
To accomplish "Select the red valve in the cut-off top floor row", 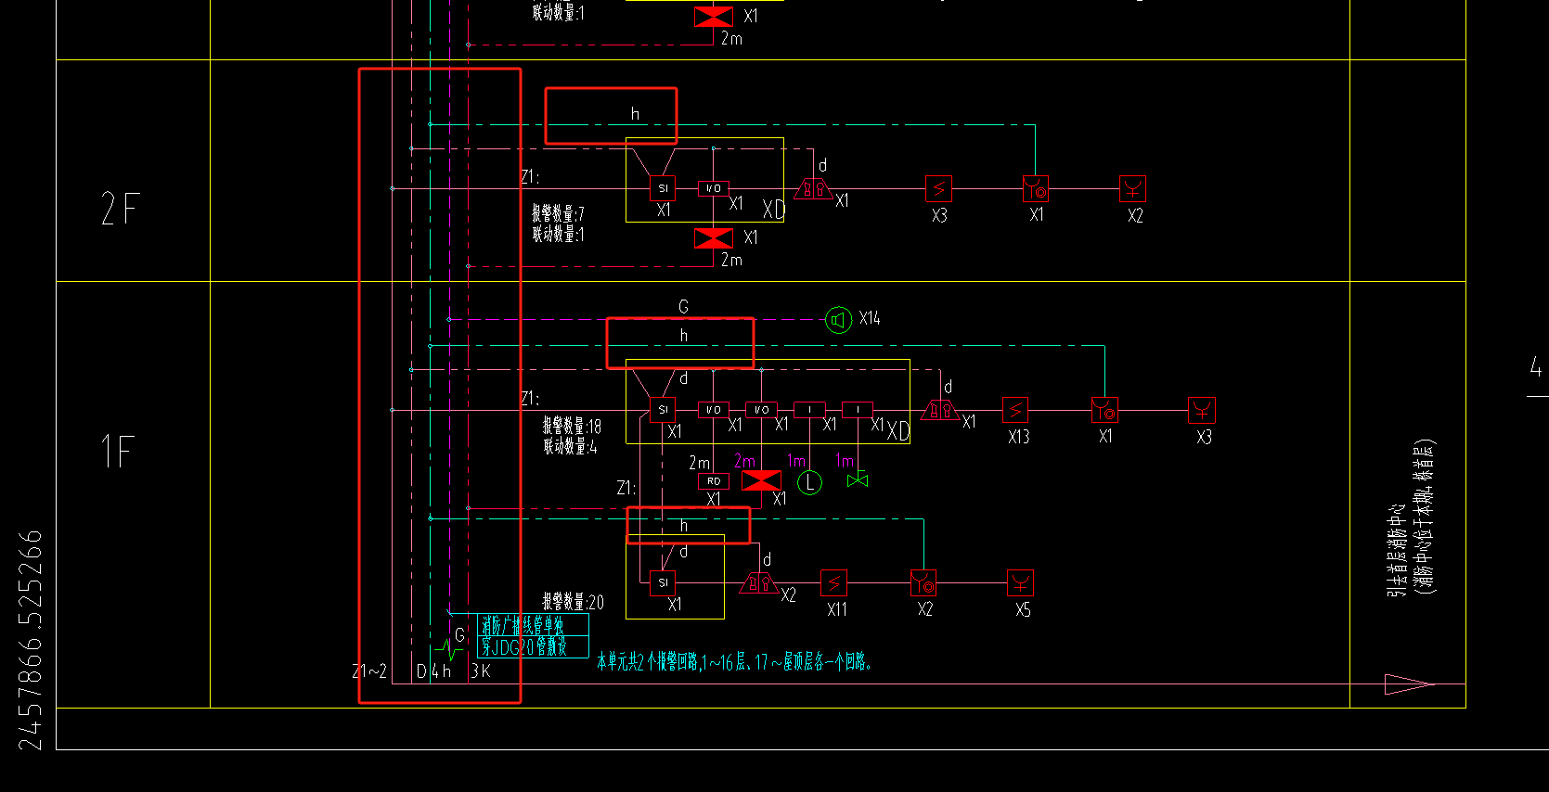I will 714,17.
